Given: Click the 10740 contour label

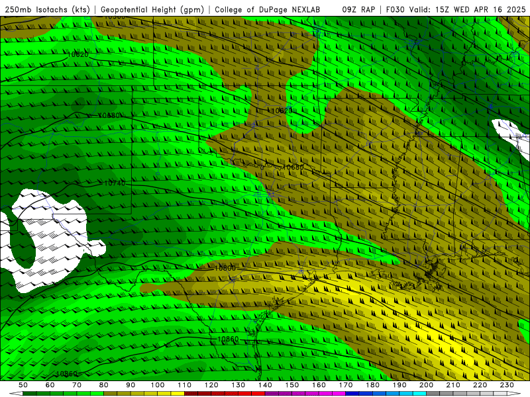Looking at the screenshot, I should 114,183.
